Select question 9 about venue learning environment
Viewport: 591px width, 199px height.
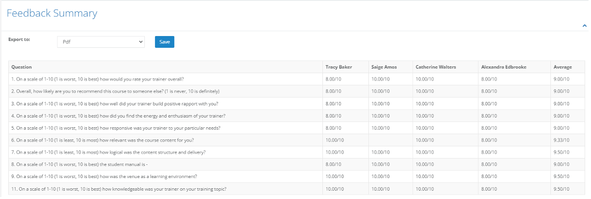[104, 177]
